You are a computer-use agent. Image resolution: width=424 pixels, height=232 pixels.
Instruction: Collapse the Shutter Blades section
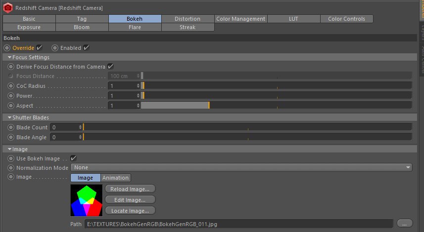click(x=10, y=117)
